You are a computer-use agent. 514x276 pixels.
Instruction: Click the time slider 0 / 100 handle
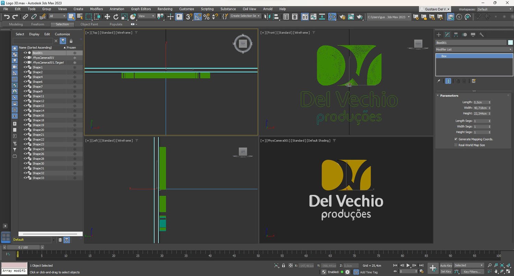pyautogui.click(x=23, y=247)
